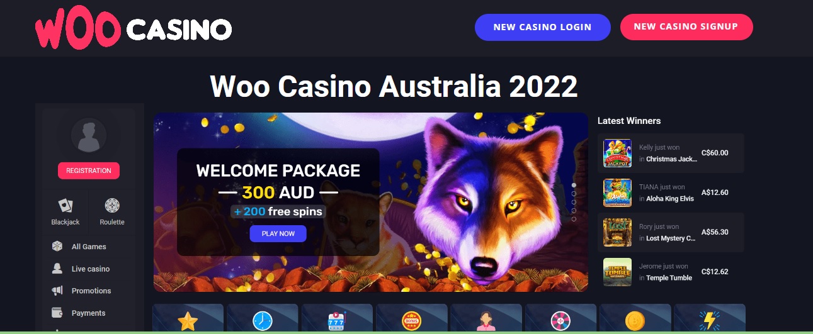Screen dimensions: 813x334
Task: Select the 777 slot machine icon
Action: point(337,321)
